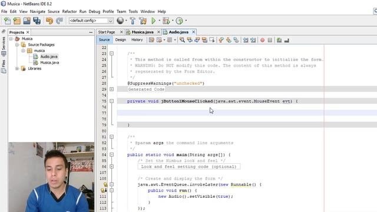The height and width of the screenshot is (212, 377).
Task: Click Toggle Bookmark icon
Action: coord(236,40)
